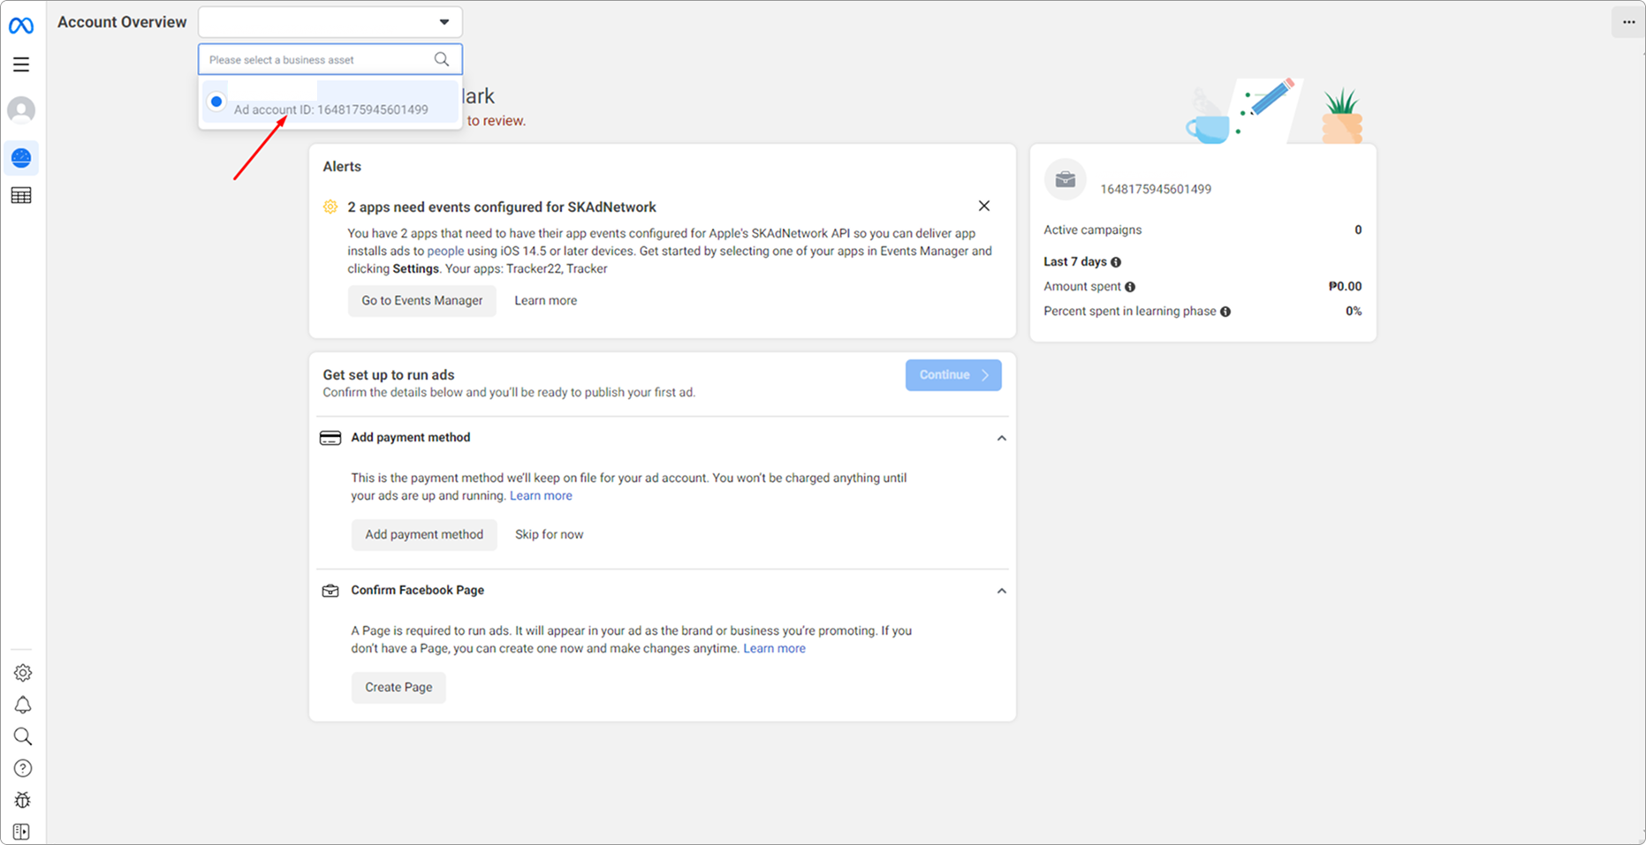The image size is (1646, 845).
Task: Open the user profile avatar
Action: [x=21, y=110]
